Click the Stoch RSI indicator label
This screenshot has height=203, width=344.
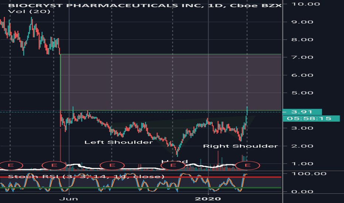86,177
